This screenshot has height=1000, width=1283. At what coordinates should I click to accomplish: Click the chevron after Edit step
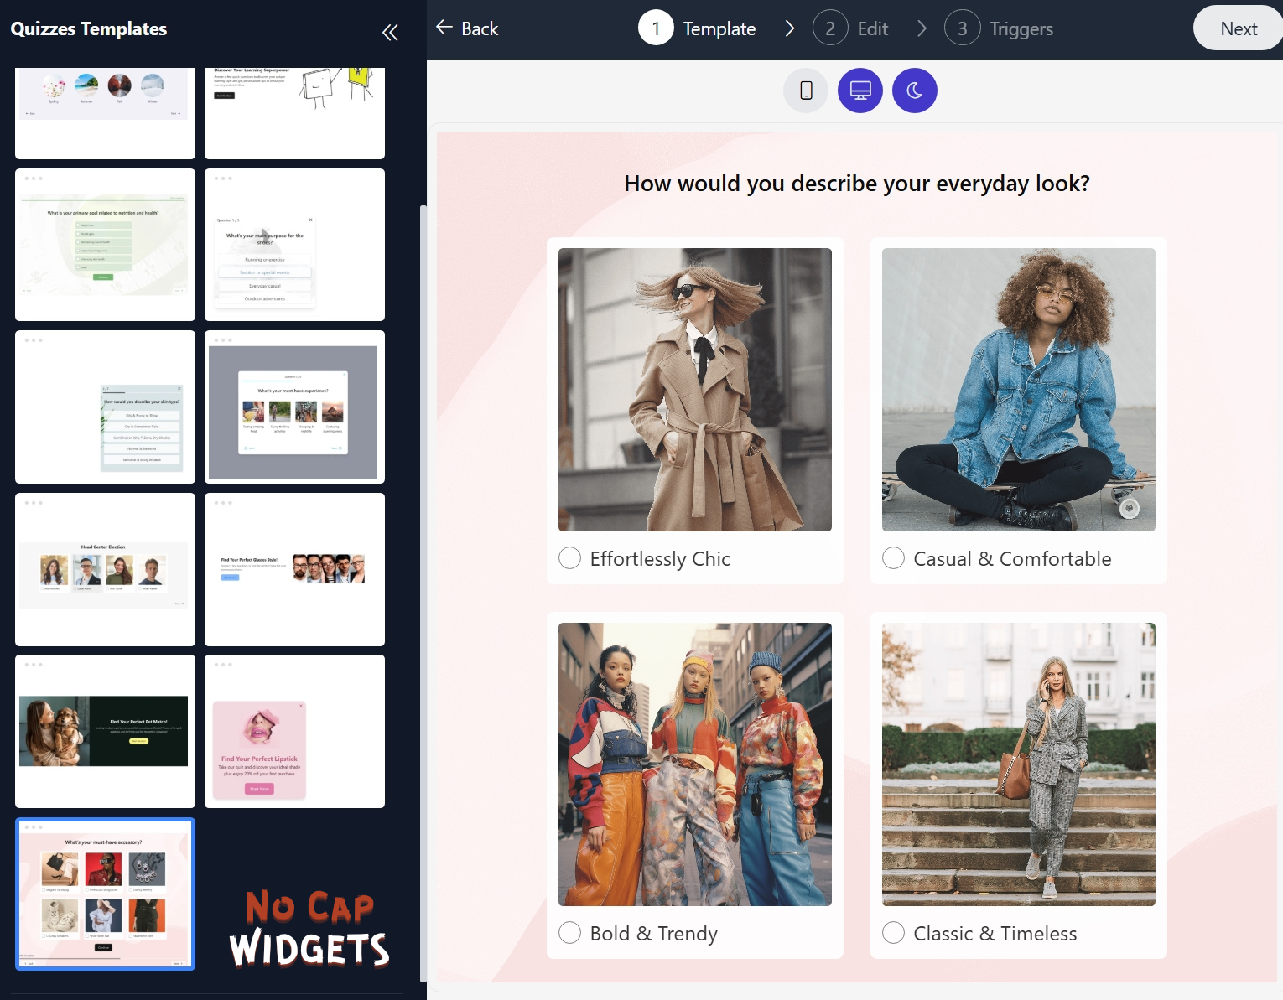[x=922, y=28]
